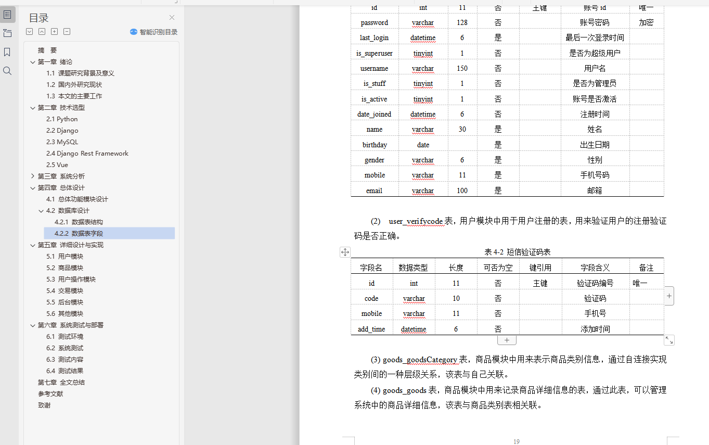Select 2.1 Python in the outline
This screenshot has width=709, height=445.
coord(62,119)
